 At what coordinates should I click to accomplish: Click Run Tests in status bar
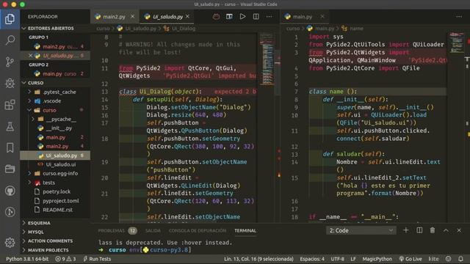pos(97,259)
